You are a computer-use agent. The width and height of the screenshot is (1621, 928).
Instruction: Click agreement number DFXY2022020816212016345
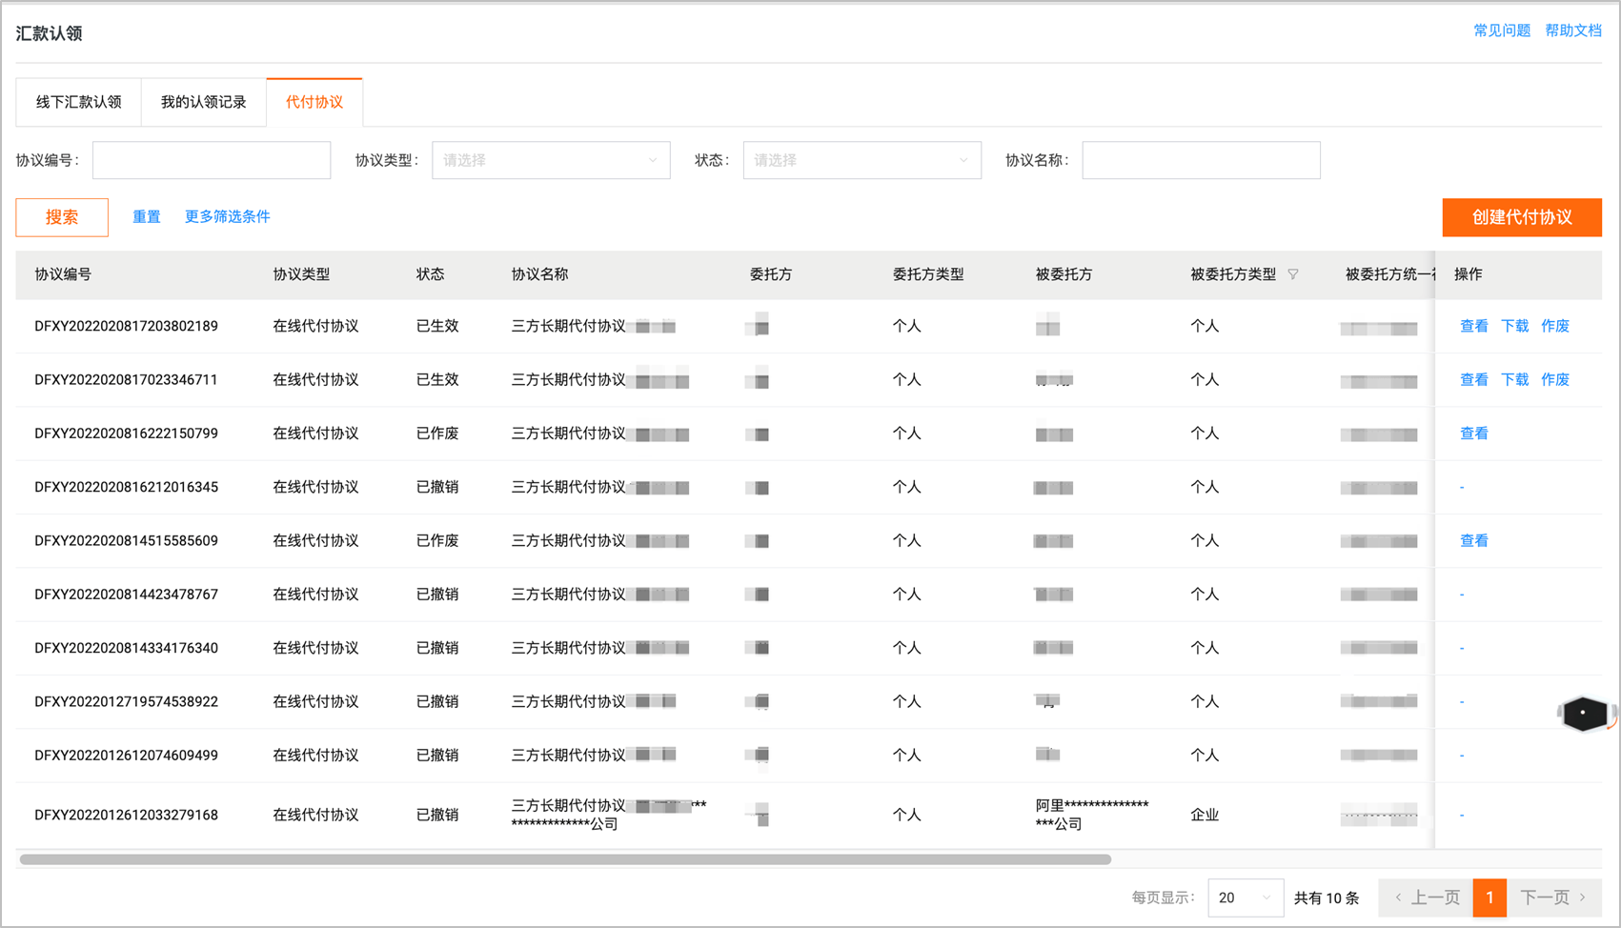coord(127,487)
